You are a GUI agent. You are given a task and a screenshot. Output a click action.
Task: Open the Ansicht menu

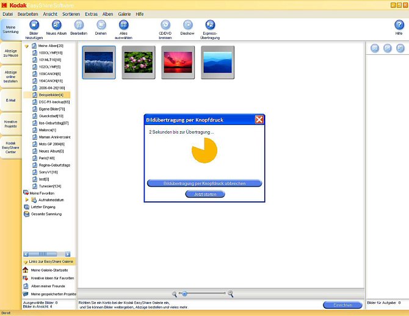(x=50, y=14)
